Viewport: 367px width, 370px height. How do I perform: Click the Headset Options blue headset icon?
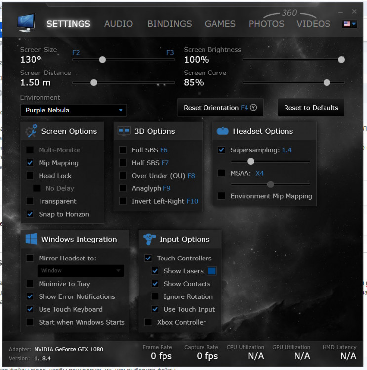coord(223,131)
